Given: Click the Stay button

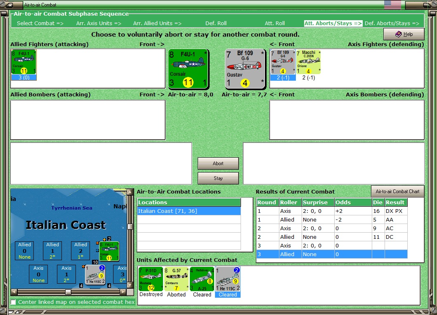Looking at the screenshot, I should 218,178.
